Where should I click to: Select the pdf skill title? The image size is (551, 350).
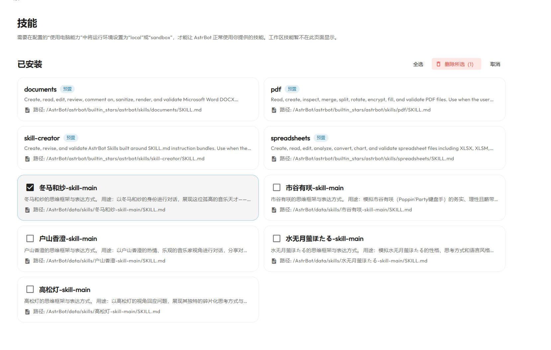point(276,89)
